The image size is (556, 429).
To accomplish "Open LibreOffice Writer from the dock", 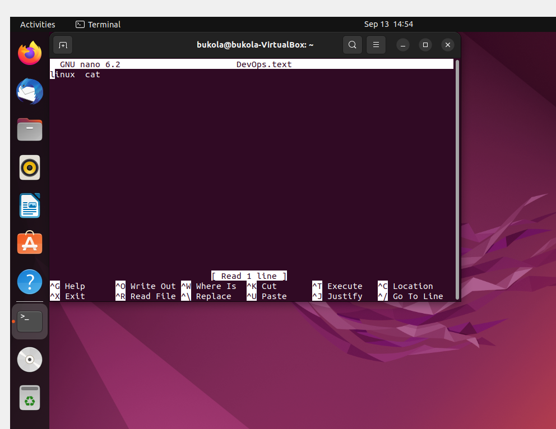I will [x=29, y=206].
